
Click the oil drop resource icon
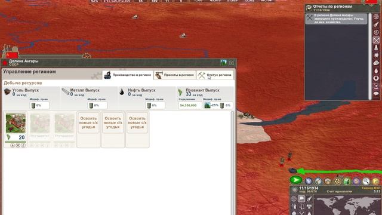[122, 91]
